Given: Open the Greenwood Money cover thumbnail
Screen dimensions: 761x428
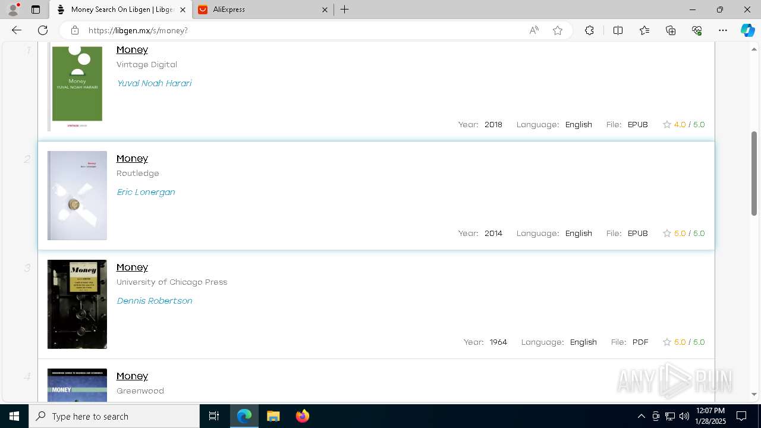Looking at the screenshot, I should [77, 385].
